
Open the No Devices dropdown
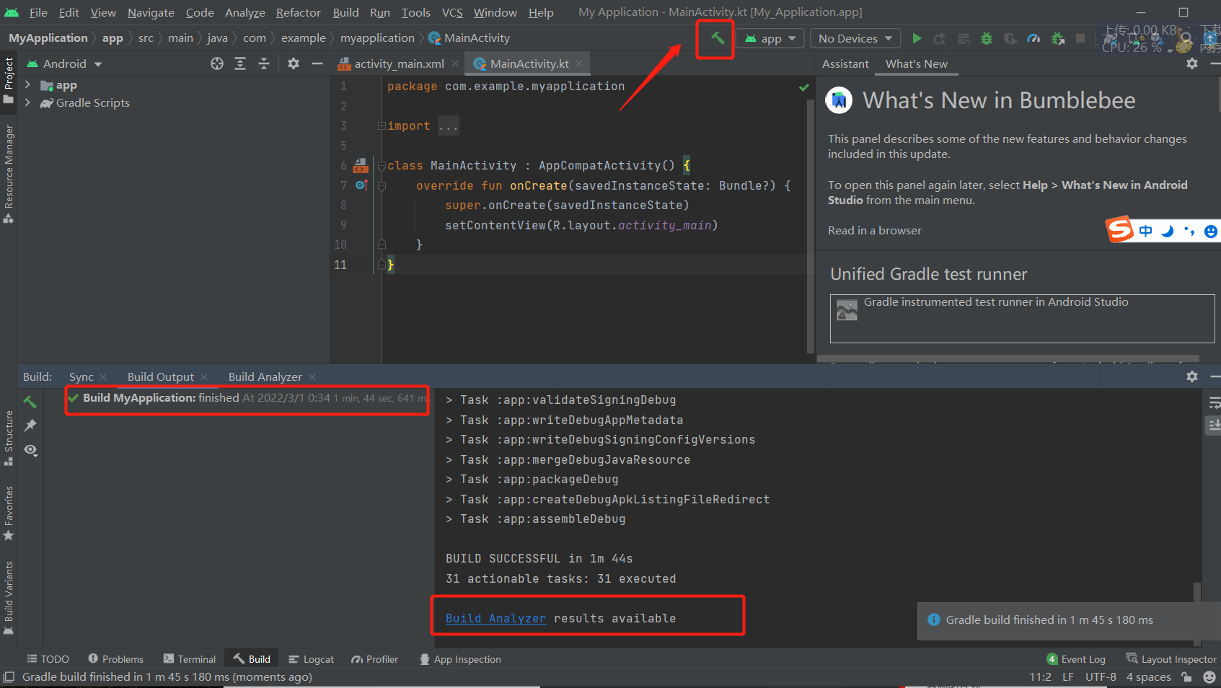856,38
